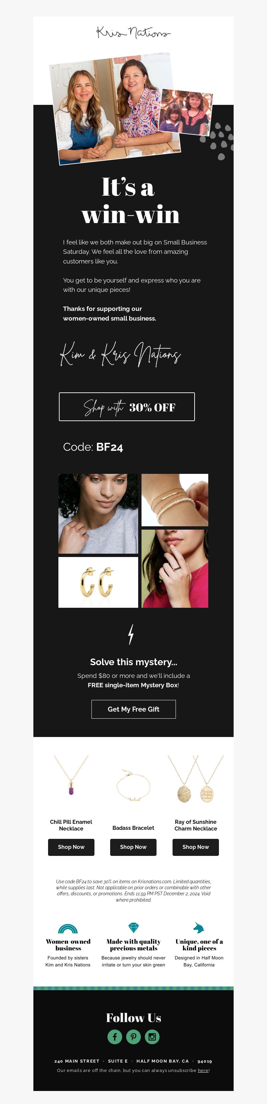Click the Kim & Kris Nations signature
Viewport: 267px width, 1104px height.
(x=120, y=354)
